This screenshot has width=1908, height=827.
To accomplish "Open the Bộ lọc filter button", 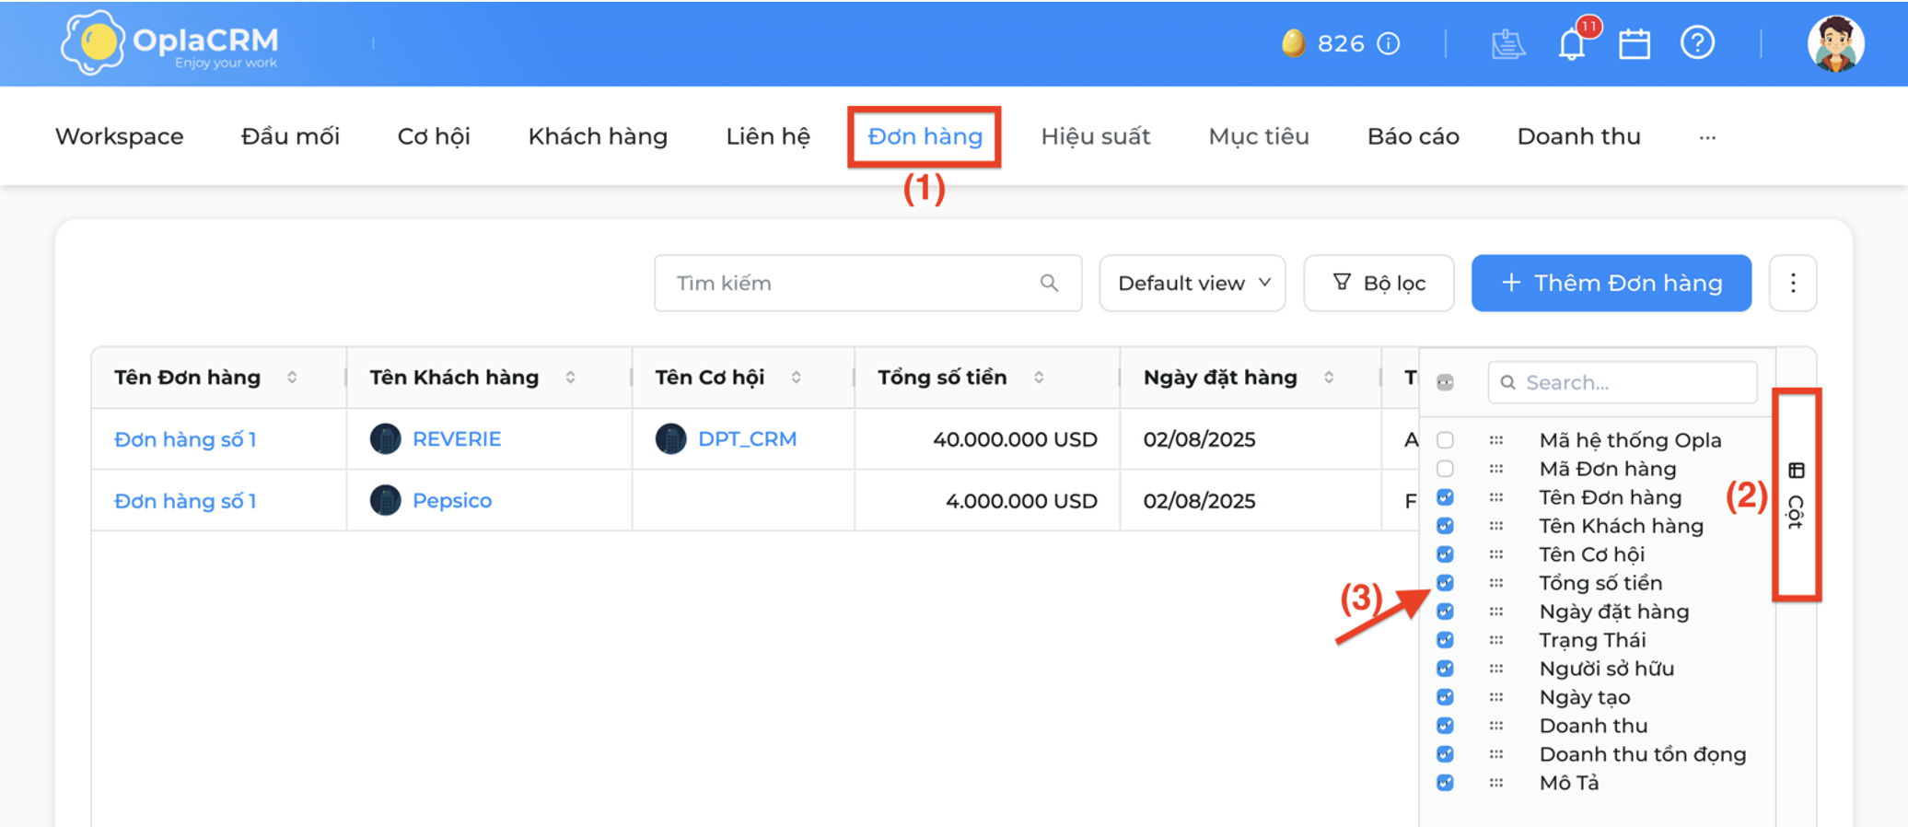I will tap(1379, 283).
